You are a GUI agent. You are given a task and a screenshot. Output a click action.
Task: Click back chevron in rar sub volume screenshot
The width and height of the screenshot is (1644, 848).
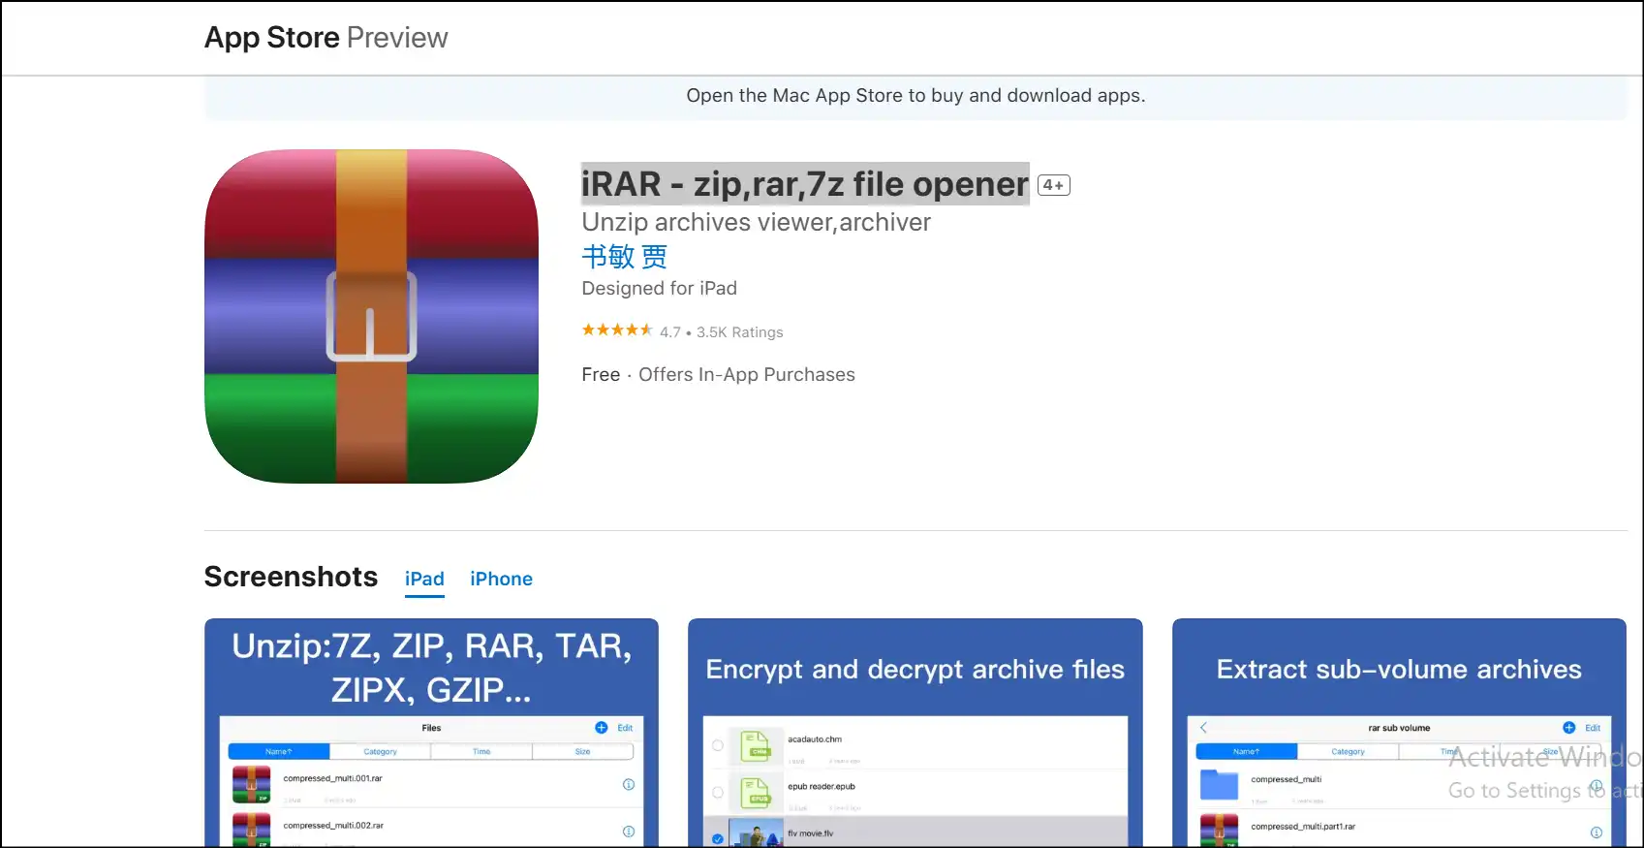[x=1203, y=728]
